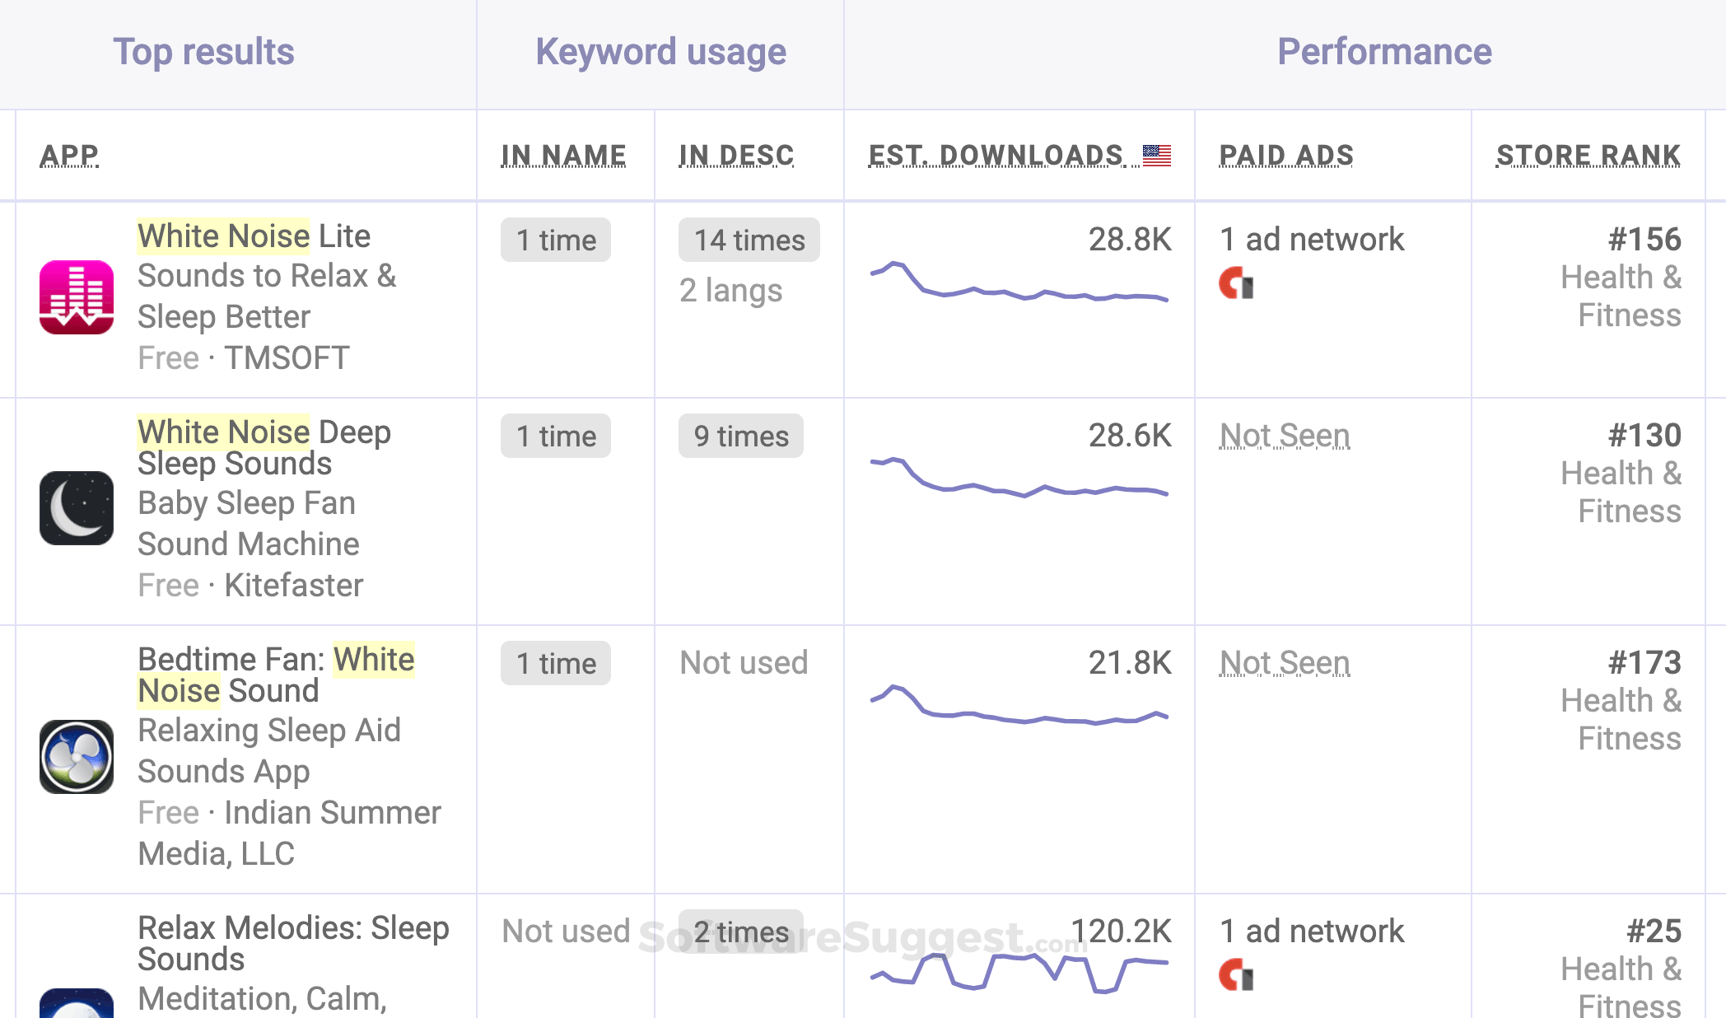Click the 28.8K downloads sparkline chart
Screen dimensions: 1726x1018
pos(1019,284)
